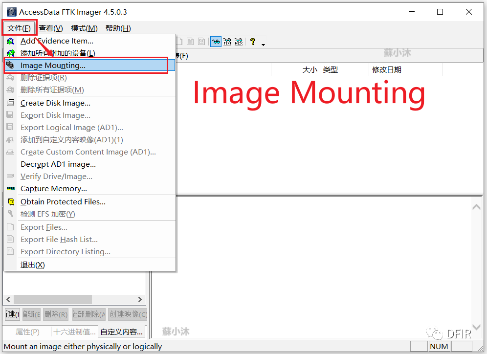Click Export Logical Image (AD1)... entry
The image size is (487, 354).
coord(90,127)
